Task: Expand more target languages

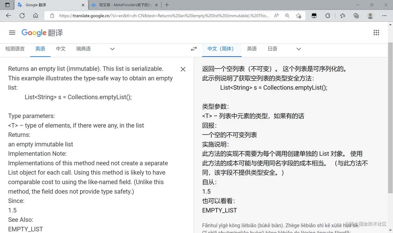Action: coord(299,49)
